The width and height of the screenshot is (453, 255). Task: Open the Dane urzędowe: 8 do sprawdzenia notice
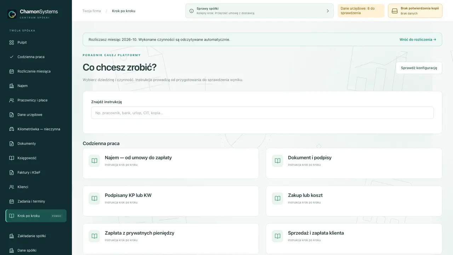[361, 11]
